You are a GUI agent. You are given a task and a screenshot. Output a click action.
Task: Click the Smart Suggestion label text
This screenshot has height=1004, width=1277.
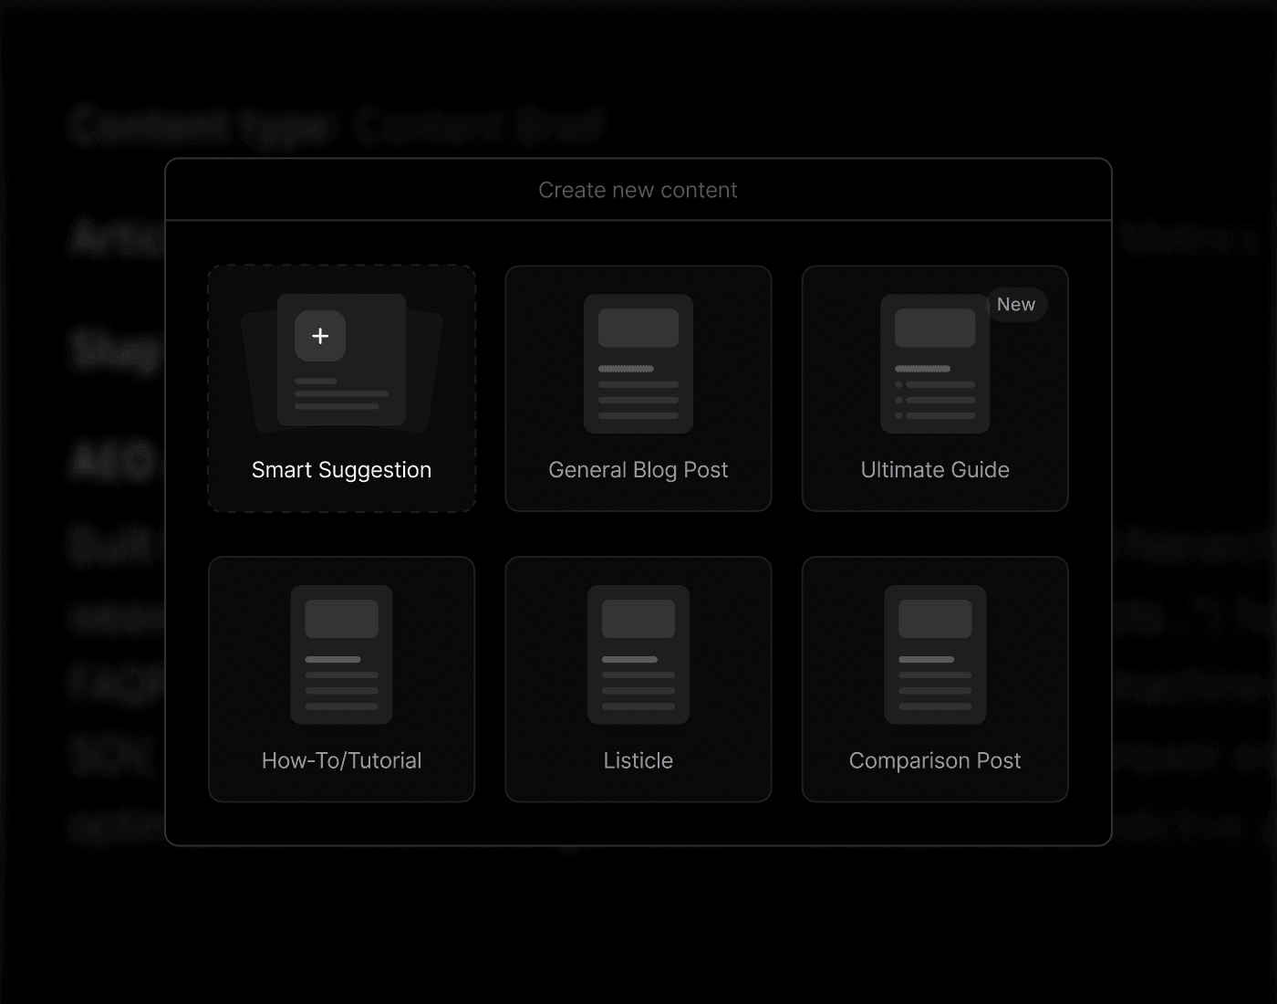[x=341, y=469]
